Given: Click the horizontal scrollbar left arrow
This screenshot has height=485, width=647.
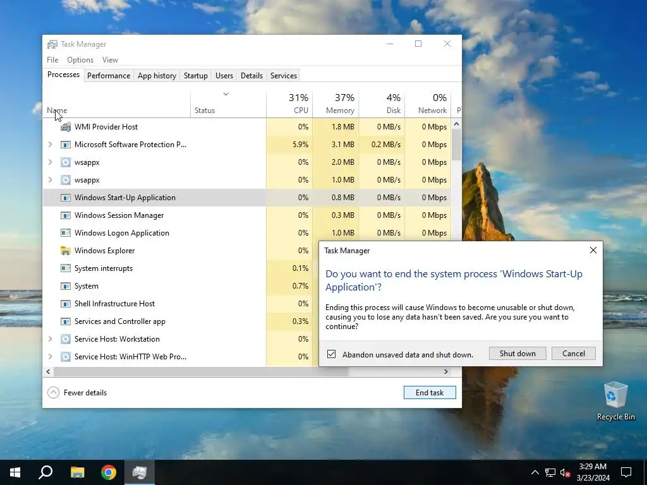Looking at the screenshot, I should [x=48, y=372].
